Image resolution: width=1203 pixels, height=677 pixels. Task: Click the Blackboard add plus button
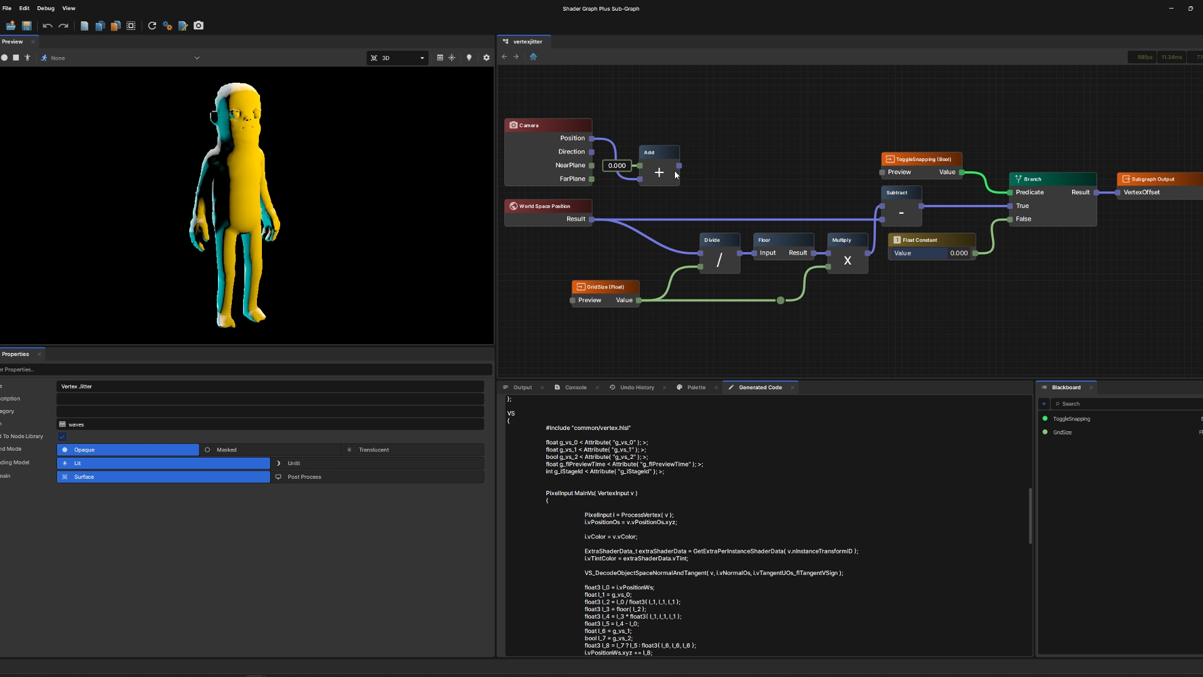[x=1044, y=404]
